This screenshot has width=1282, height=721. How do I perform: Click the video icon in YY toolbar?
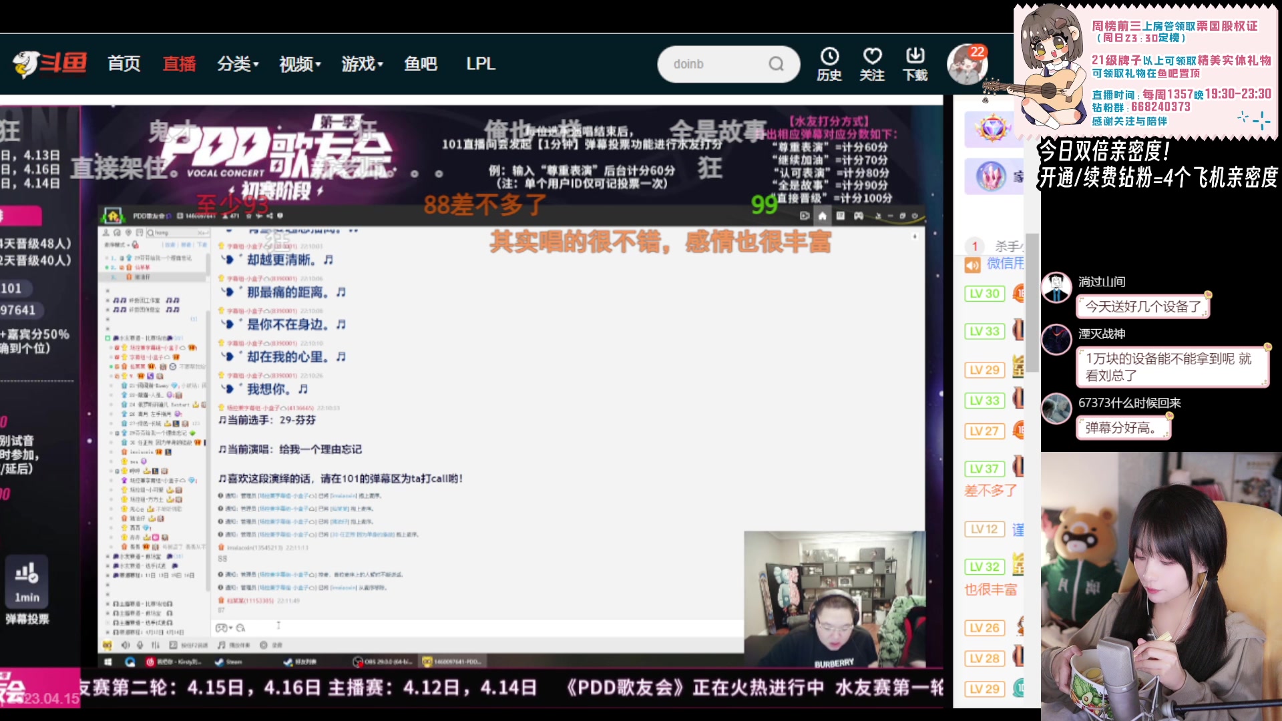click(x=805, y=216)
